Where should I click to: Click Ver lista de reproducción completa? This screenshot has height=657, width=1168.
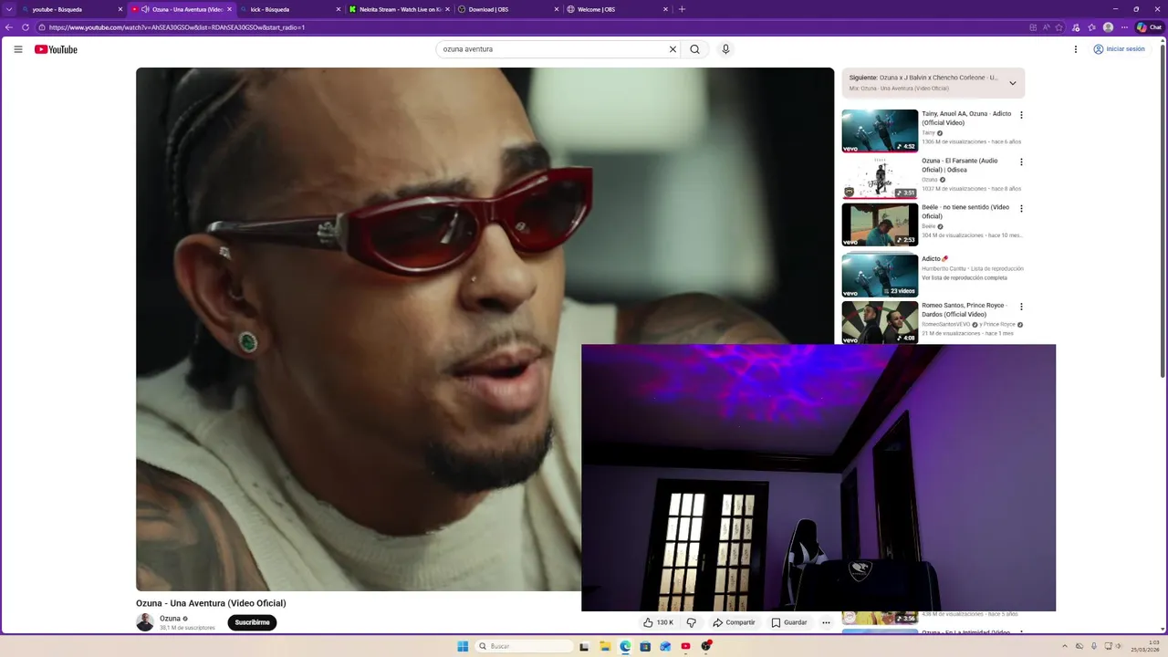pyautogui.click(x=965, y=277)
